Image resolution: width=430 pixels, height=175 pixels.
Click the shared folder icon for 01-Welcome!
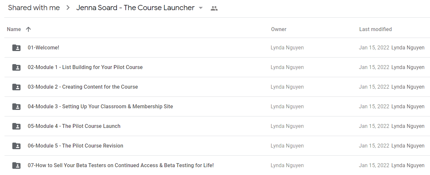coord(16,48)
